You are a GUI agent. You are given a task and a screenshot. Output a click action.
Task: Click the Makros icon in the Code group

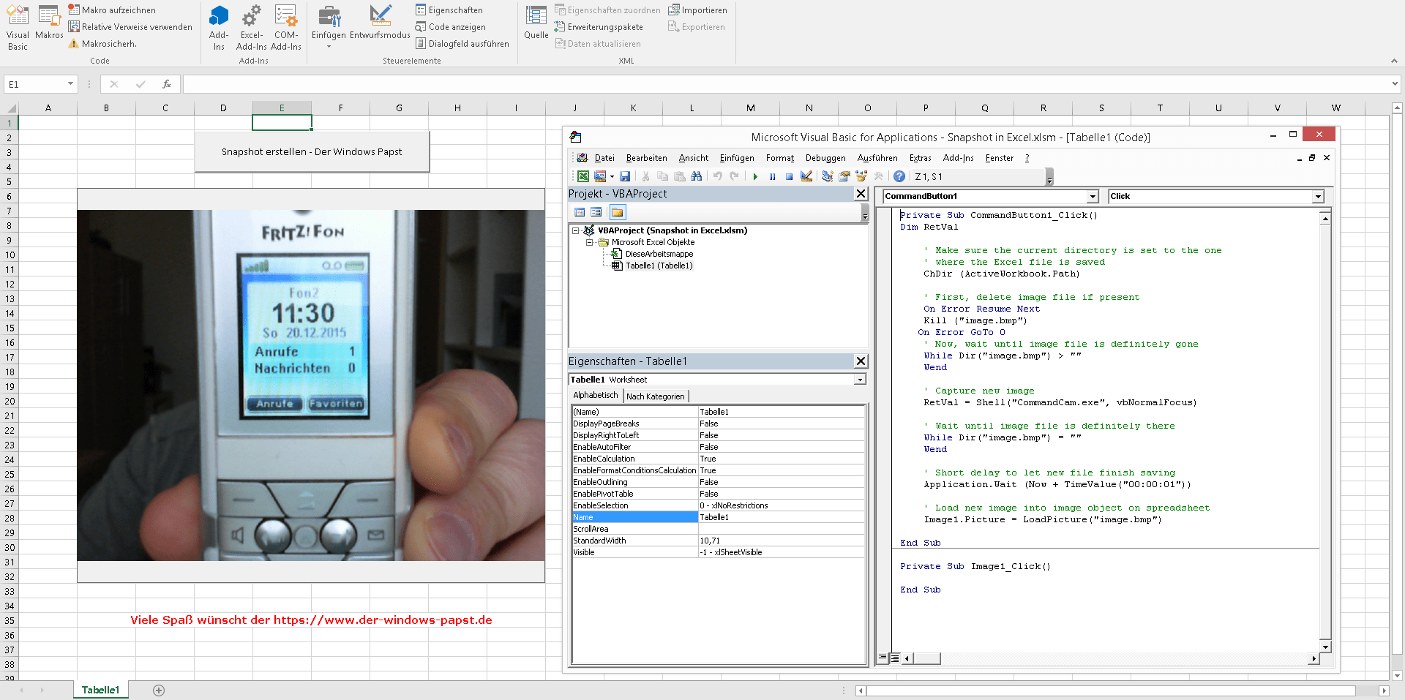(x=48, y=26)
